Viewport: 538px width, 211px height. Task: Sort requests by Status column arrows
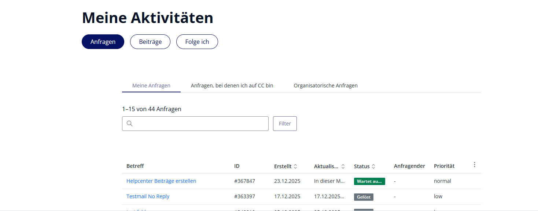tap(373, 166)
